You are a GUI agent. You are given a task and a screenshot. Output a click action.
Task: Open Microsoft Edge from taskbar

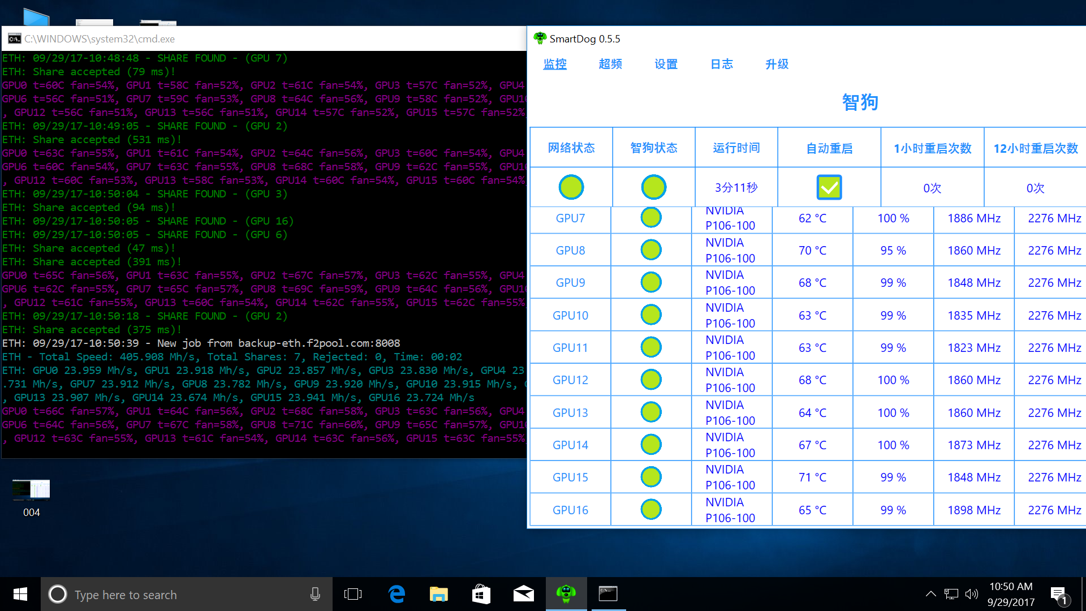tap(397, 594)
